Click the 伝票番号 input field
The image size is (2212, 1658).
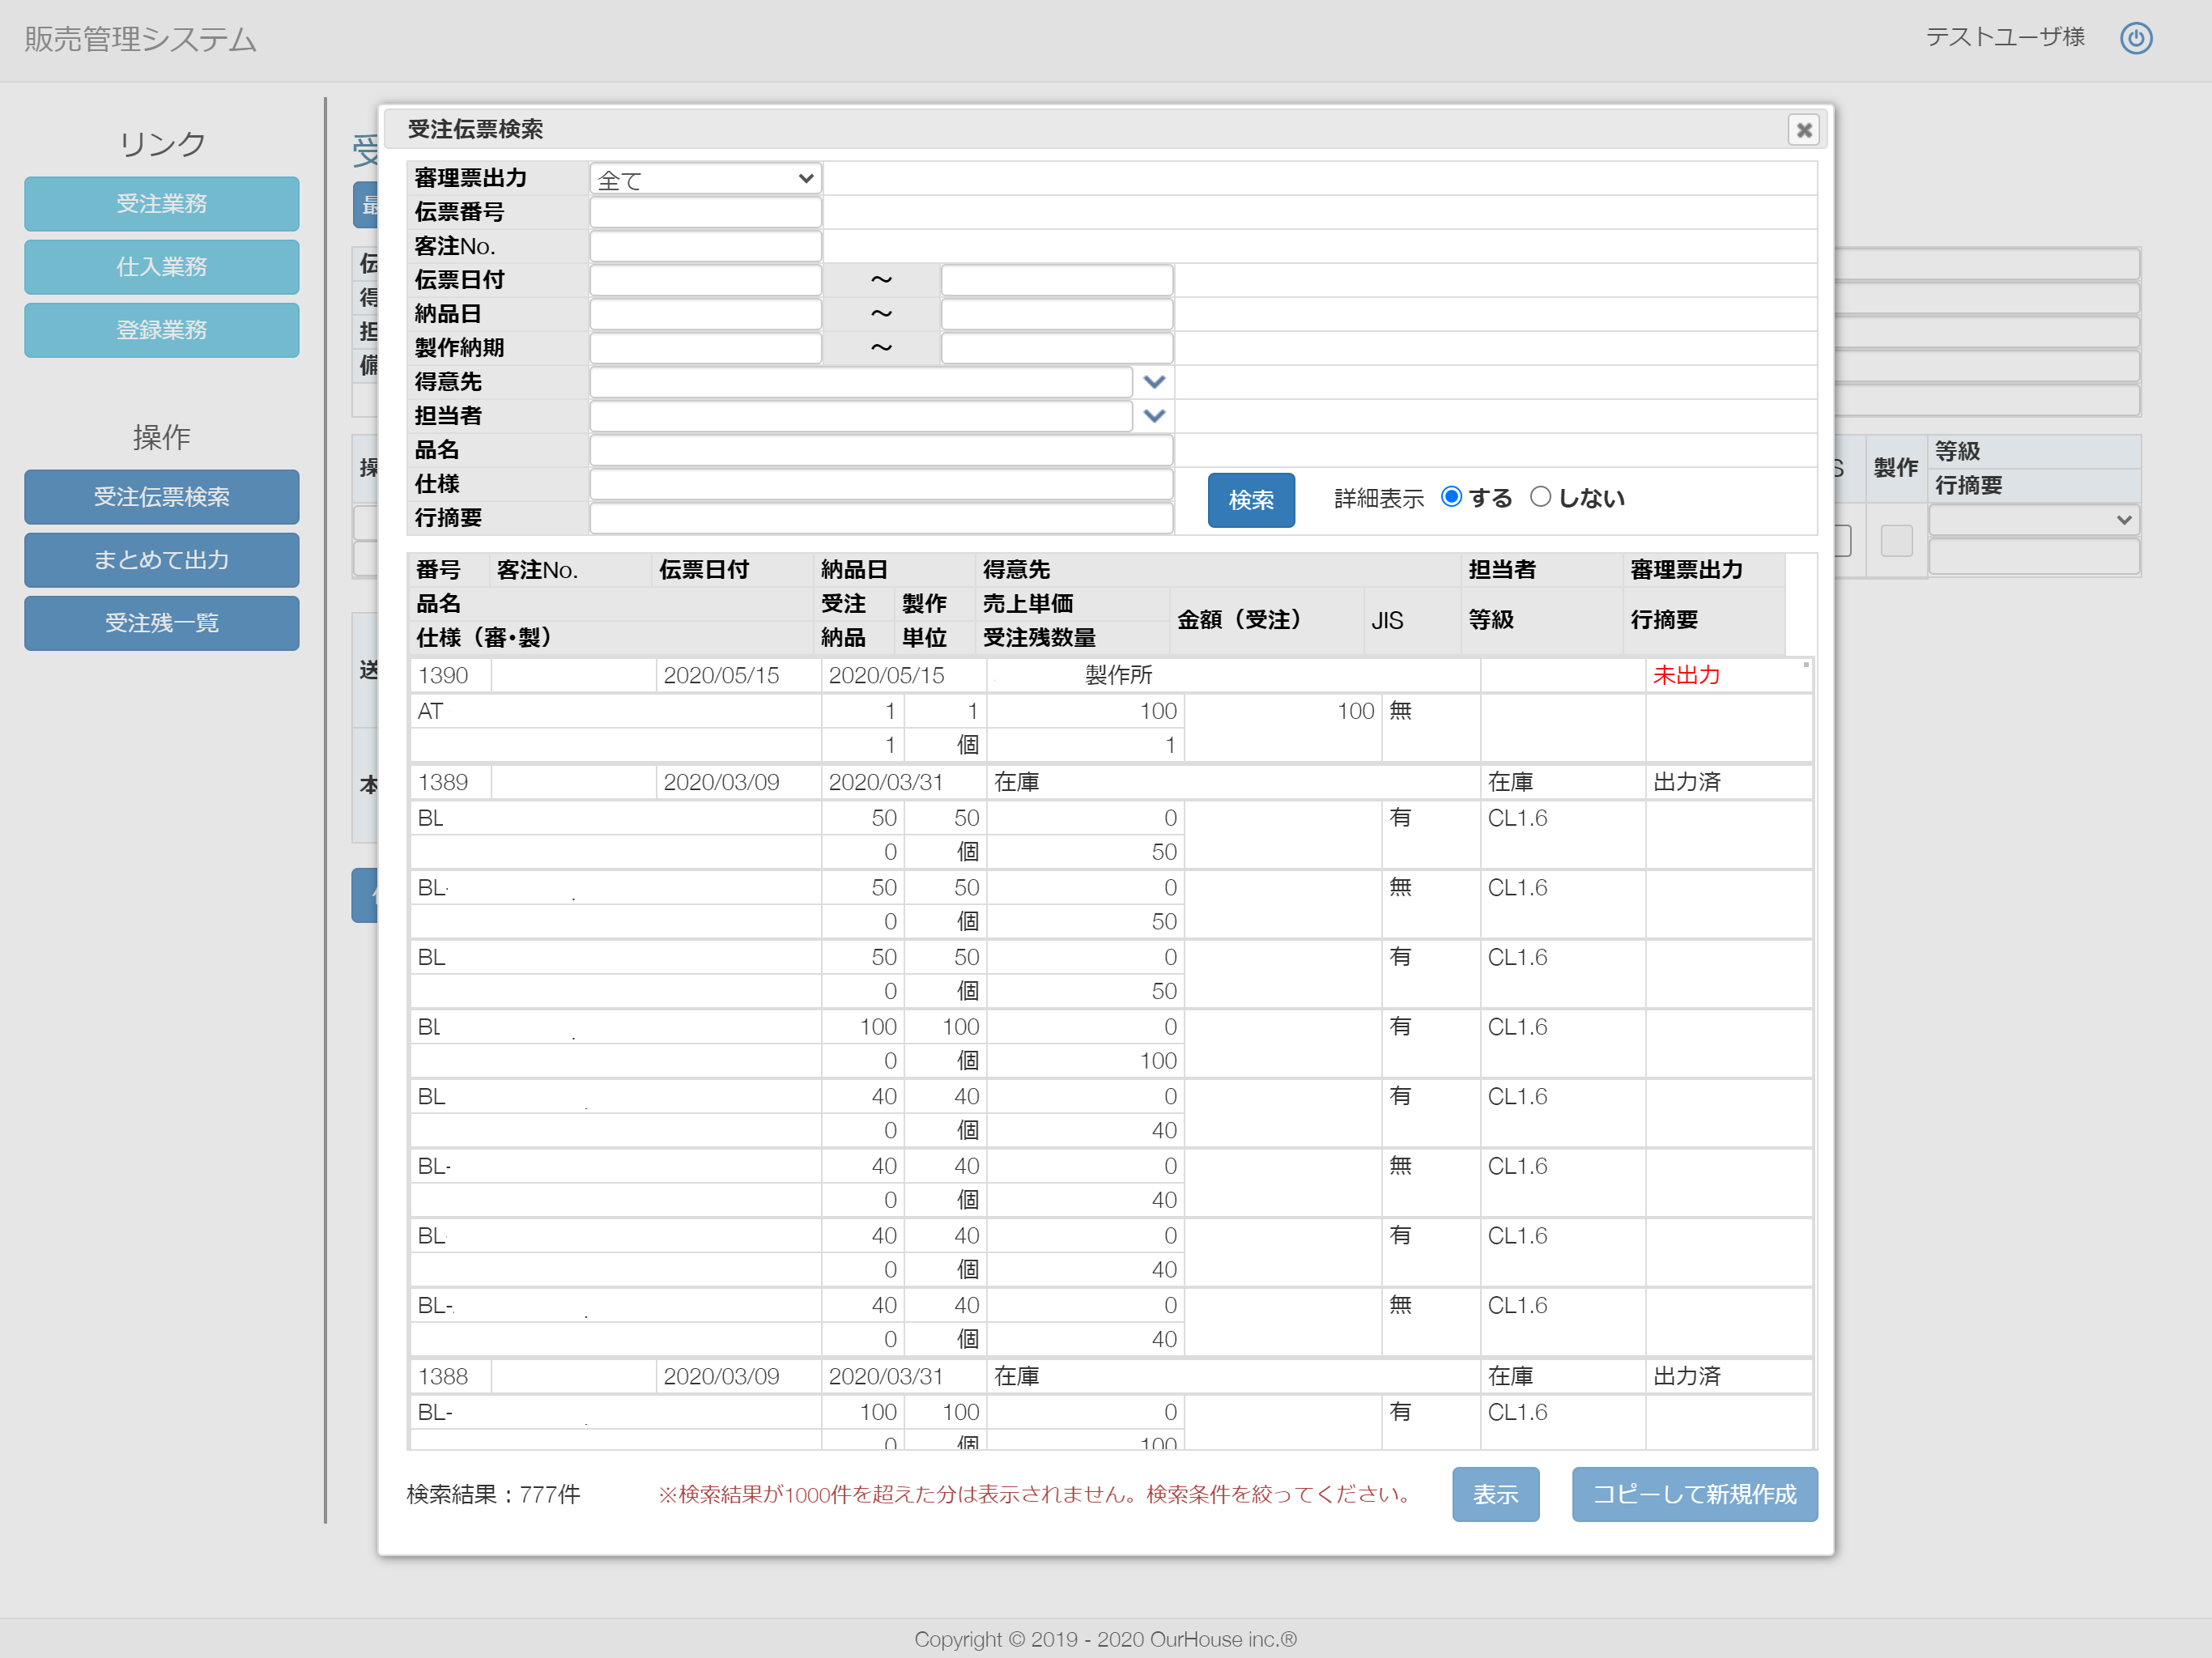705,213
